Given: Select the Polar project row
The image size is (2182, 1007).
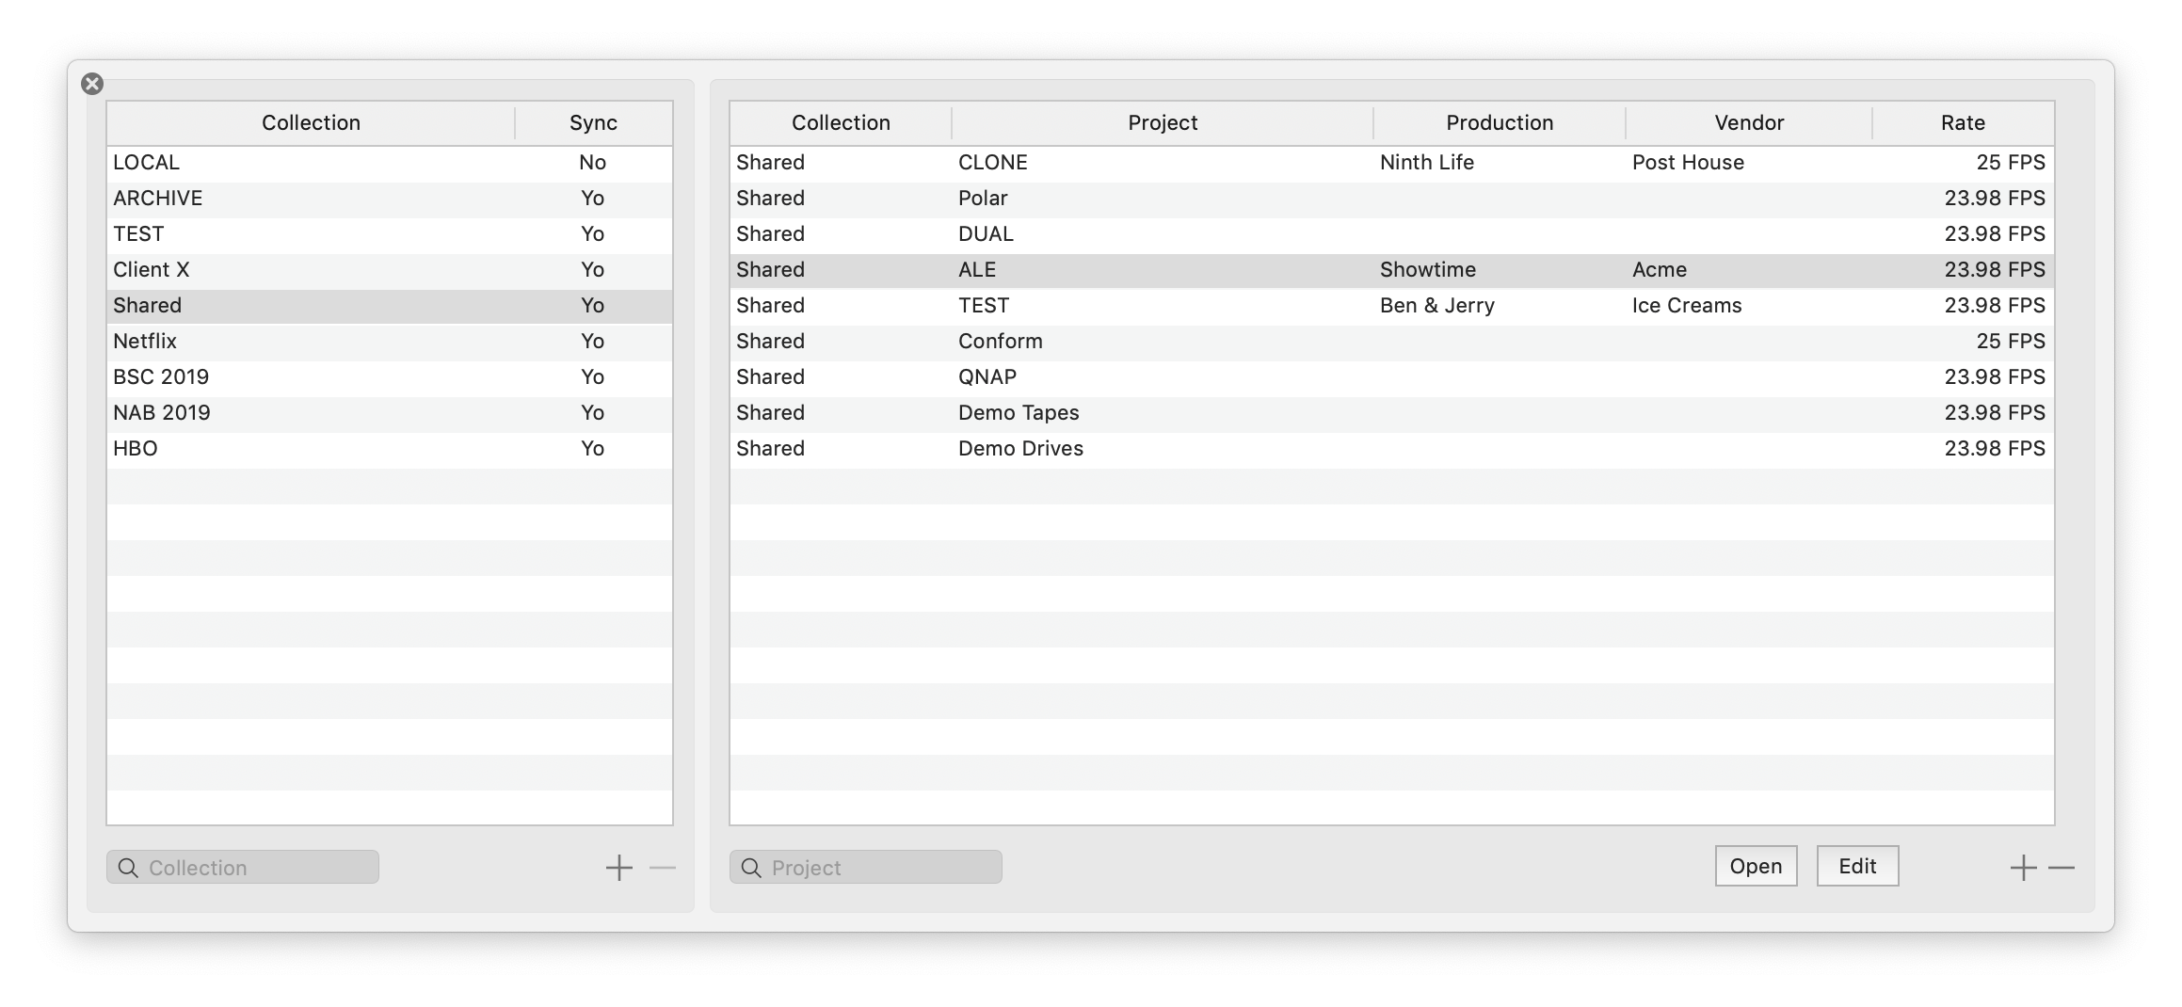Looking at the screenshot, I should coord(1392,199).
